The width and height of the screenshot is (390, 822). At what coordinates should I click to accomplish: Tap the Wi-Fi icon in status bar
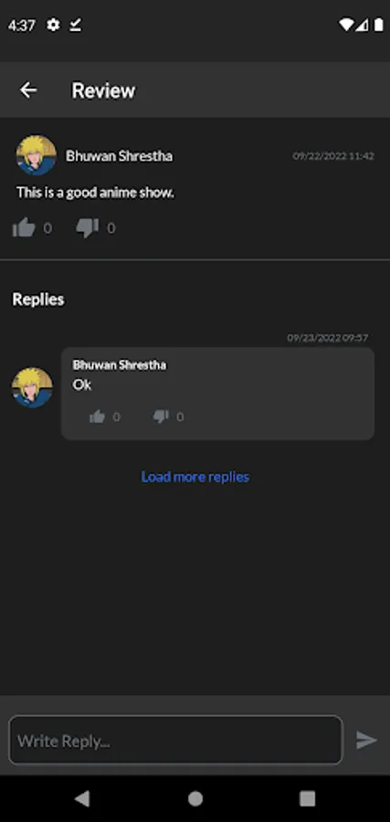click(x=346, y=25)
